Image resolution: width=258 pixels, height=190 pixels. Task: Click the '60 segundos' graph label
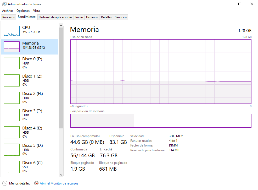pos(79,106)
